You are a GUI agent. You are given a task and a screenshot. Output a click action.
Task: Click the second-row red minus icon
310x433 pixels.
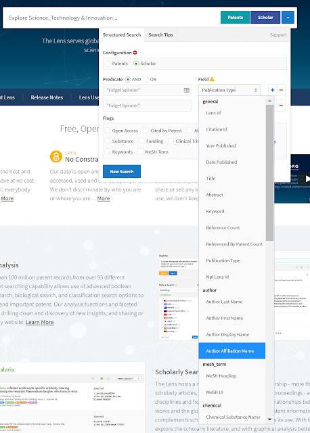281,106
